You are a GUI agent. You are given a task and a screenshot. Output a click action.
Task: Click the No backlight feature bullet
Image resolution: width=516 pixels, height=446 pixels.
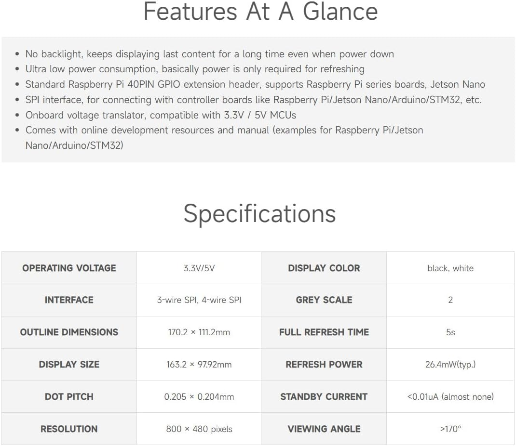point(209,54)
